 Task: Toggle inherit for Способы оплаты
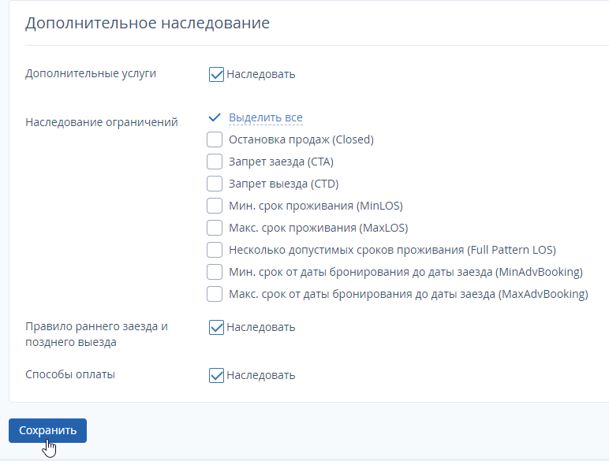(216, 375)
